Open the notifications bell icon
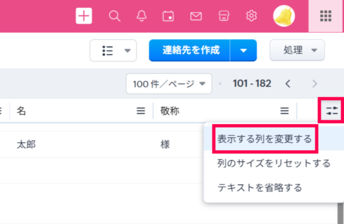 coord(141,16)
